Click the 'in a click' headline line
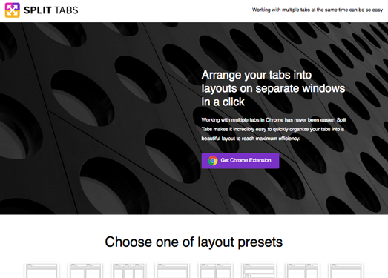 tap(223, 102)
